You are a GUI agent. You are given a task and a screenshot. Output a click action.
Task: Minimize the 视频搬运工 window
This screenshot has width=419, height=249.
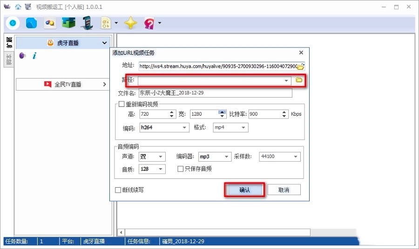pyautogui.click(x=384, y=7)
